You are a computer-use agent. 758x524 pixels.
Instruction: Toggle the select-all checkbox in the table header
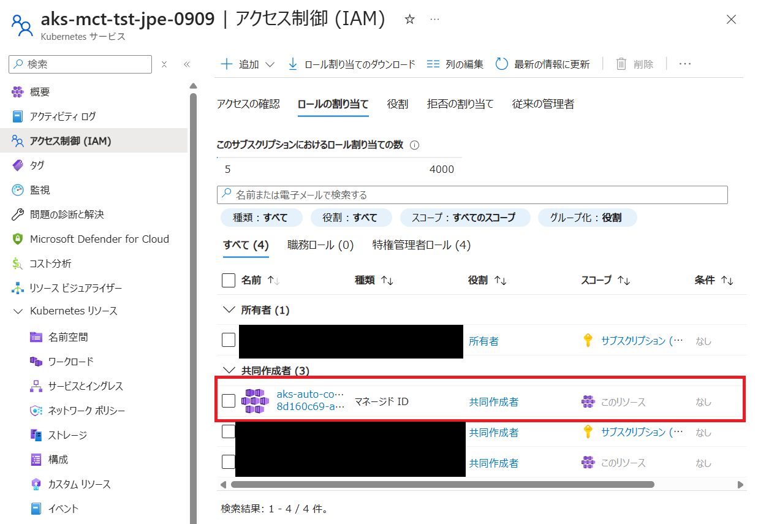coord(229,281)
